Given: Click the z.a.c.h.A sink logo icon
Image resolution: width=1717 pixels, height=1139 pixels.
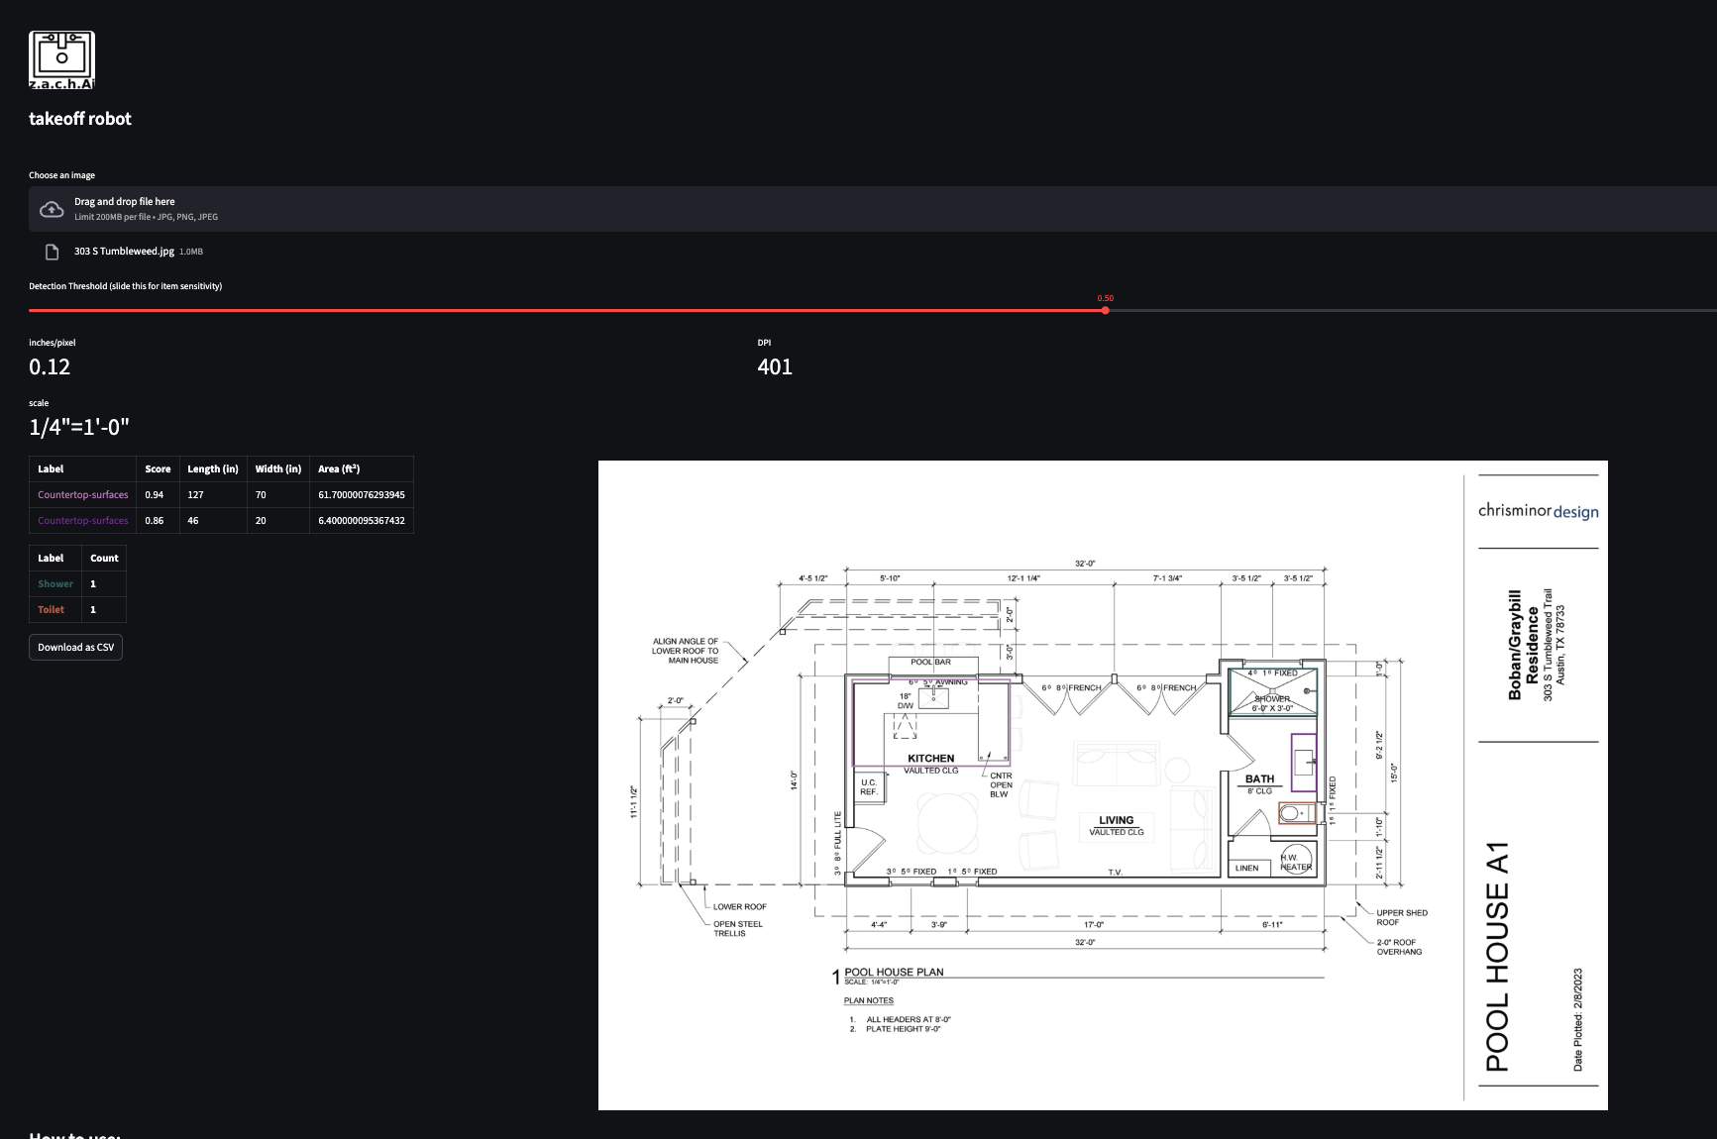Looking at the screenshot, I should pyautogui.click(x=60, y=58).
